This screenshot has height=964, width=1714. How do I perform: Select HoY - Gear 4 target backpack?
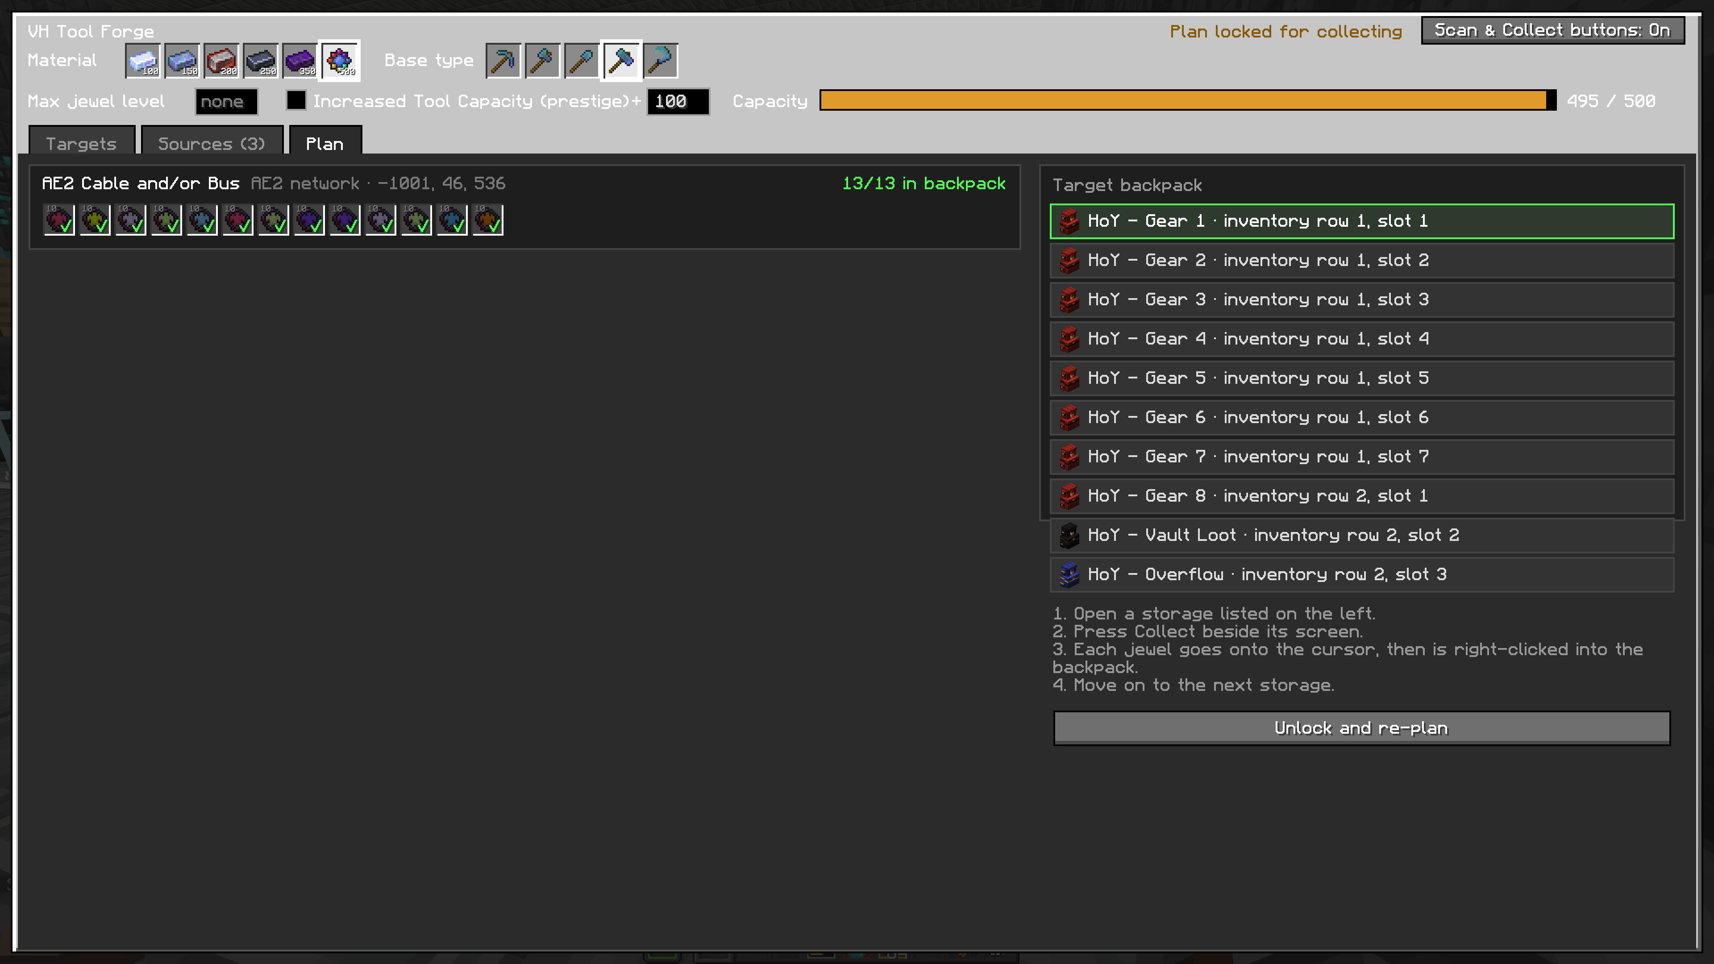[x=1361, y=339]
